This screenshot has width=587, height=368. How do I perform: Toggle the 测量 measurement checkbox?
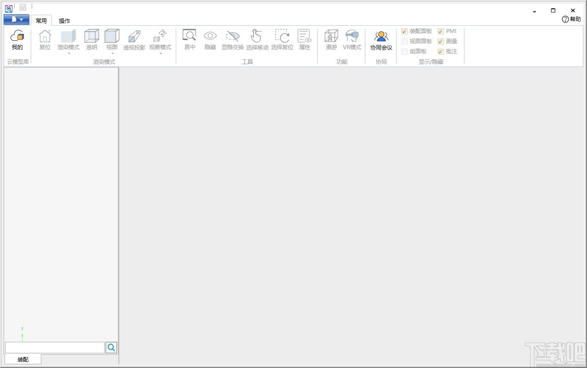pos(441,42)
